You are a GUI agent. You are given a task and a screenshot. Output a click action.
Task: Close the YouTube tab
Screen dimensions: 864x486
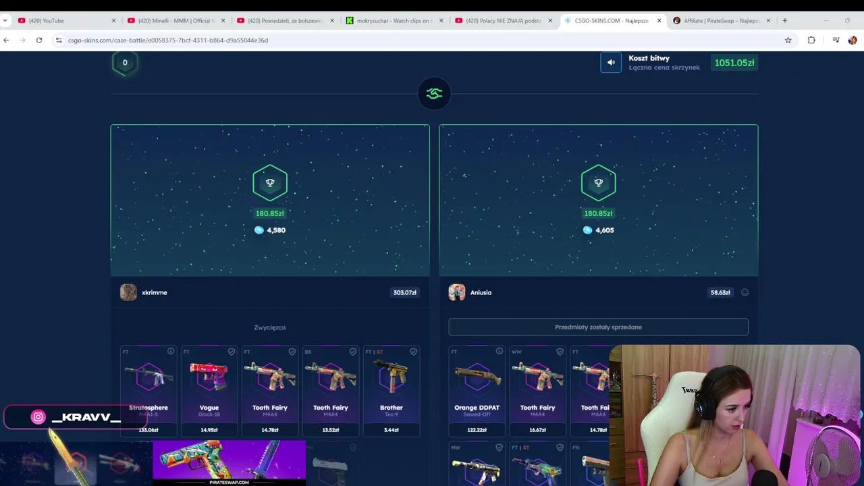113,20
